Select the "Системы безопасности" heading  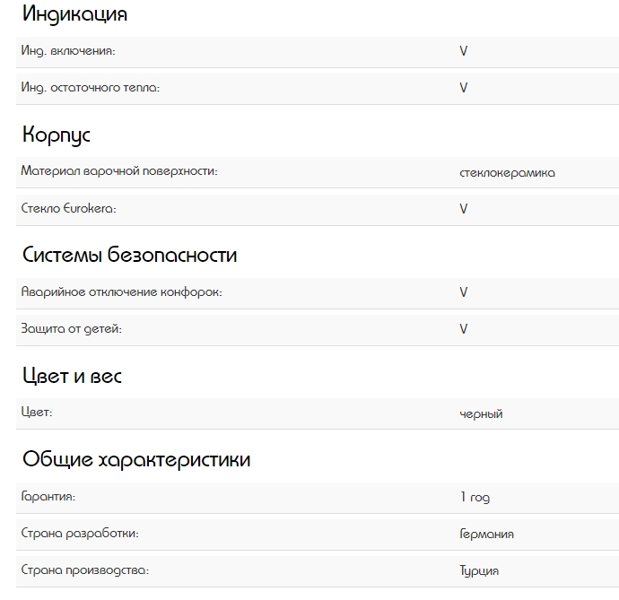(129, 255)
